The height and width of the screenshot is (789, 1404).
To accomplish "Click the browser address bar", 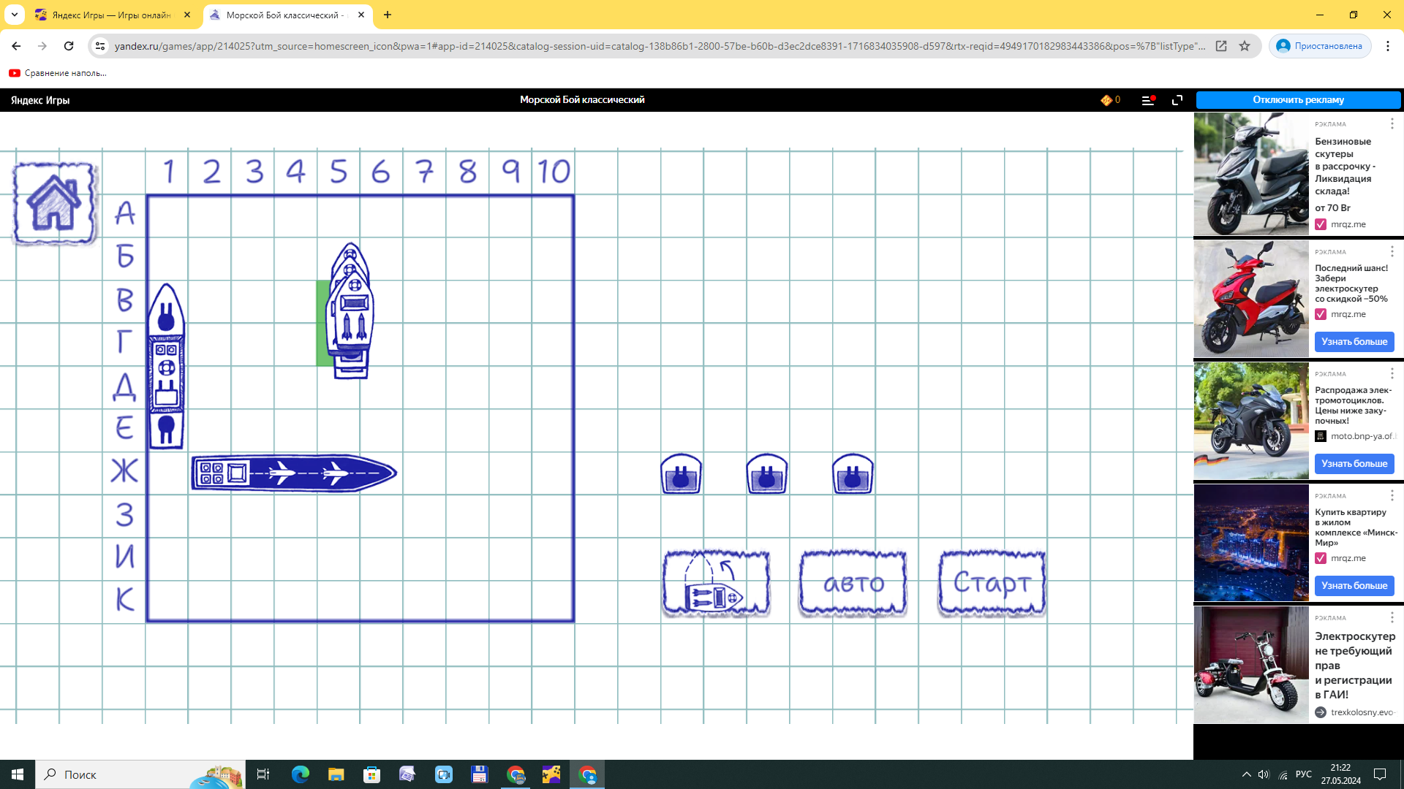I will click(x=658, y=46).
